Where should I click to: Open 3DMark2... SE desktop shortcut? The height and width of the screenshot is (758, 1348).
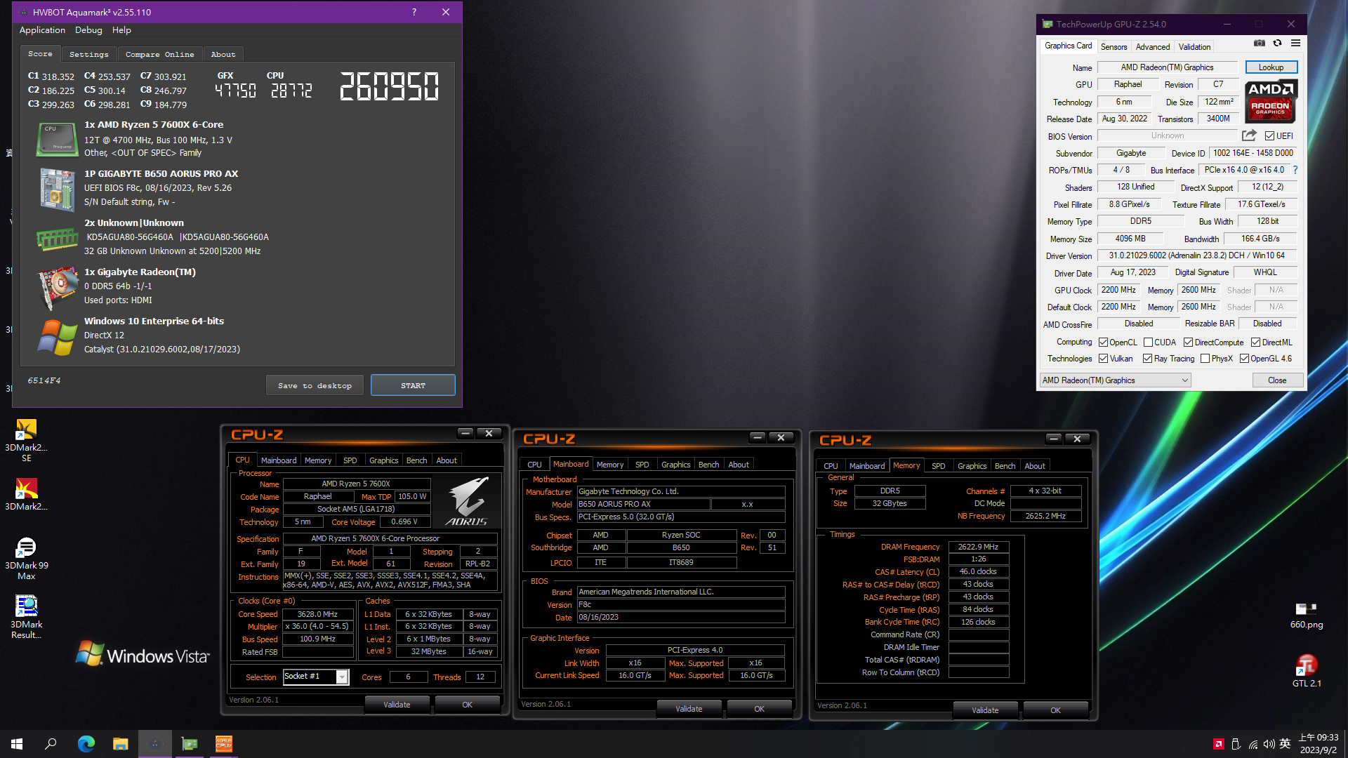click(x=26, y=441)
